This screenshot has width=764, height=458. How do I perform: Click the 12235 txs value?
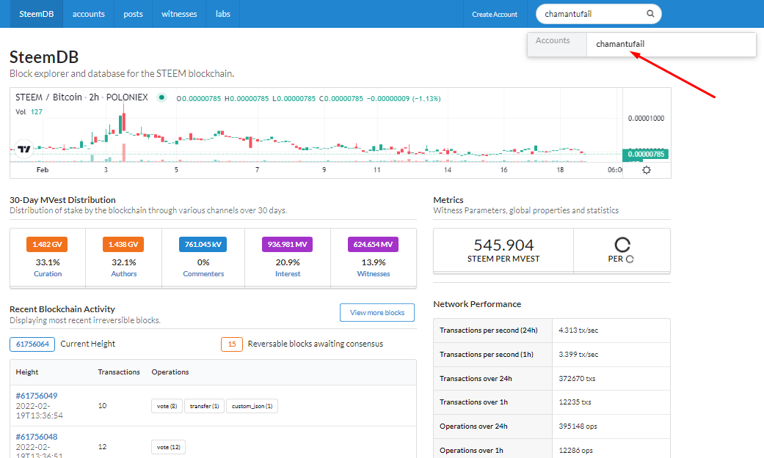pyautogui.click(x=575, y=402)
